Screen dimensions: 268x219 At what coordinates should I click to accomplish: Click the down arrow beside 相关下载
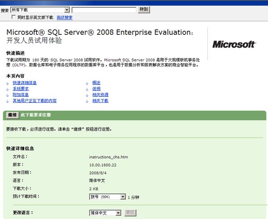87,101
